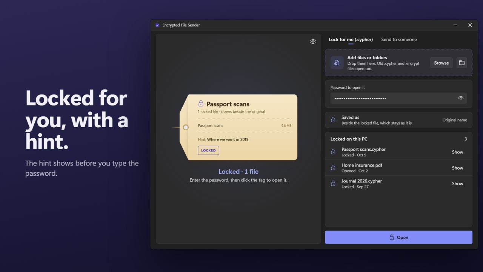Click the lock icon for Home insurance.pdf
Screen dimensions: 483x272
click(x=333, y=168)
